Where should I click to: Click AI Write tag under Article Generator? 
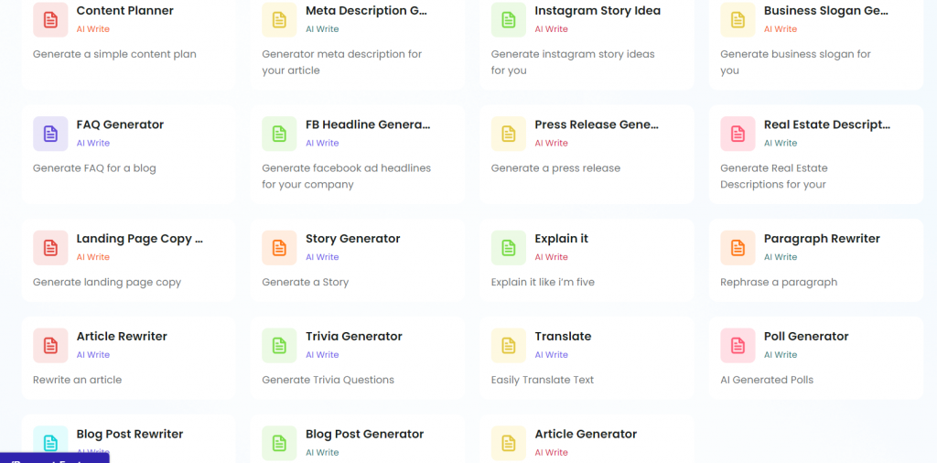click(x=551, y=452)
